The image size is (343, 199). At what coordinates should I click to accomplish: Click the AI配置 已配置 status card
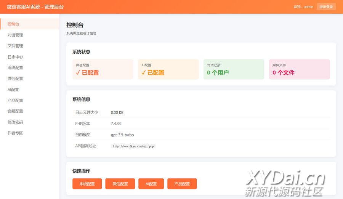point(168,69)
